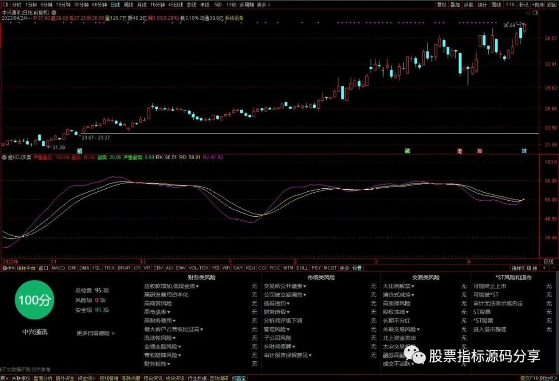Click the 返回 back button
Image resolution: width=559 pixels, height=381 pixels.
[x=552, y=5]
